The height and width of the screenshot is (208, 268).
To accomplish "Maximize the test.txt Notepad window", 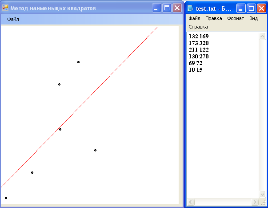I will (251, 8).
